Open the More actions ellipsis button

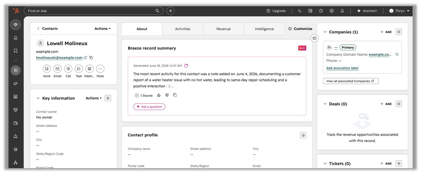click(x=100, y=69)
